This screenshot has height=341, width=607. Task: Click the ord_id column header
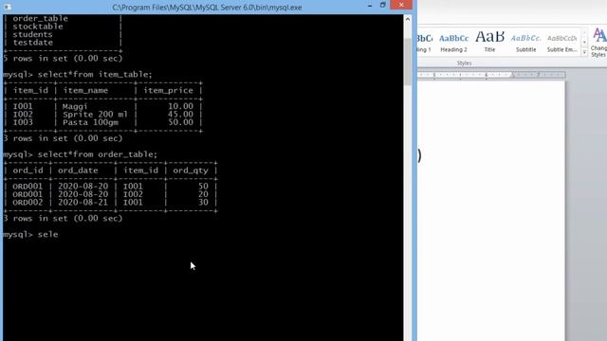(28, 170)
